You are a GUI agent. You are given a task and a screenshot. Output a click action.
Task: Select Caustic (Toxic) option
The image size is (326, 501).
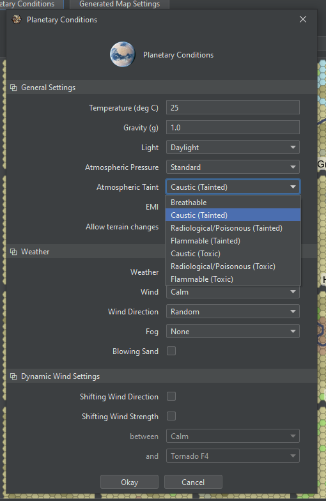pyautogui.click(x=233, y=253)
